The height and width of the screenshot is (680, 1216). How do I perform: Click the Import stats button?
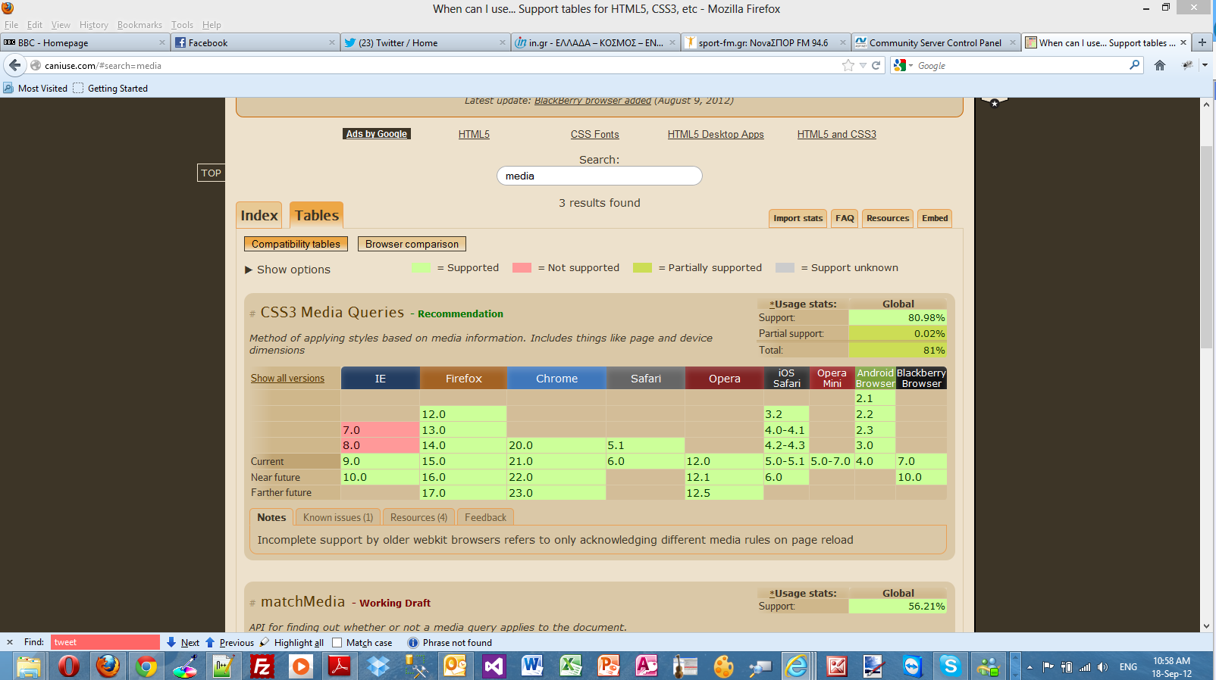coord(798,218)
